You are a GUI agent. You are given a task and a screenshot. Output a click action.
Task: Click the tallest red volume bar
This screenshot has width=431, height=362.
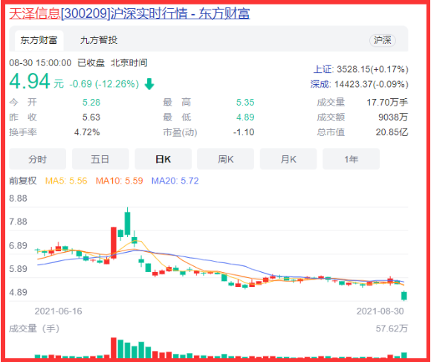click(x=114, y=348)
